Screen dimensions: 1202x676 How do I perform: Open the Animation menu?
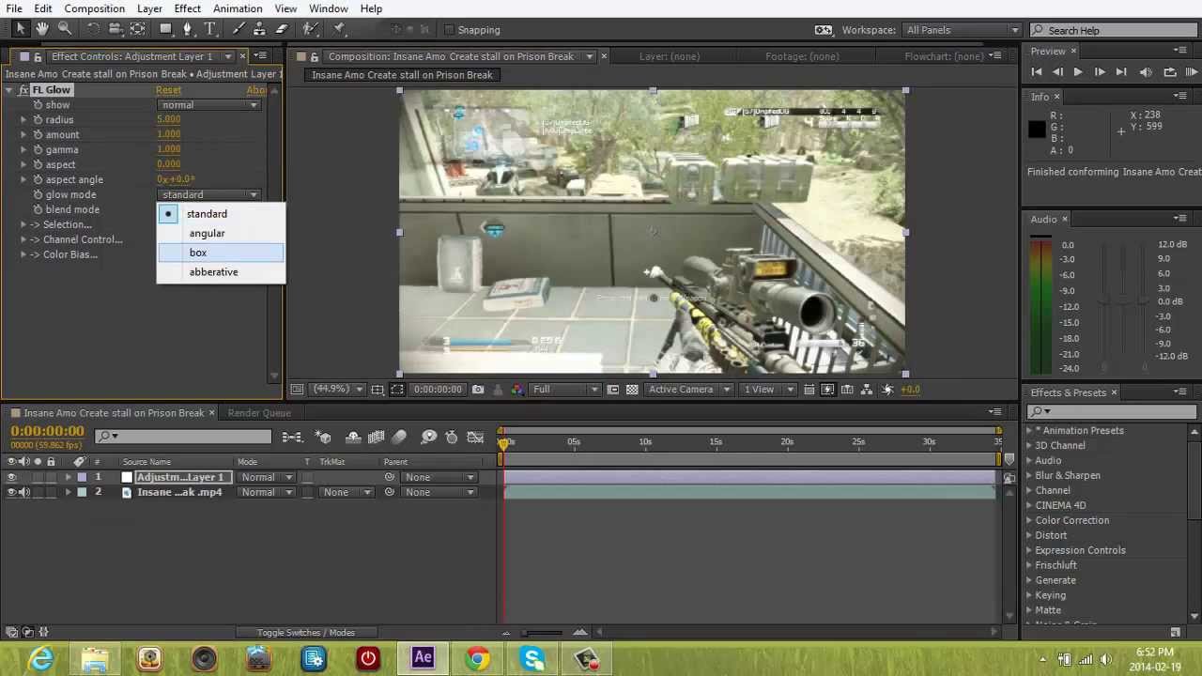pyautogui.click(x=238, y=8)
